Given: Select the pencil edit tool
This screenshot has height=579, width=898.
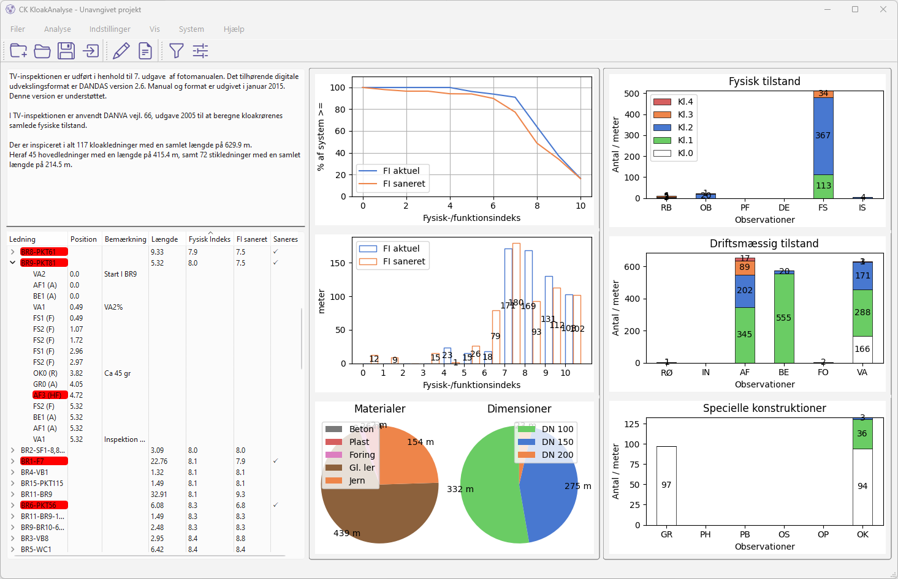Looking at the screenshot, I should [x=121, y=51].
